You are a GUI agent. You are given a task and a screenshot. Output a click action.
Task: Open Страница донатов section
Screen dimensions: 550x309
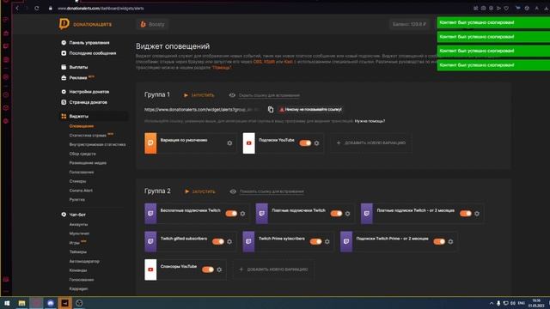[88, 102]
